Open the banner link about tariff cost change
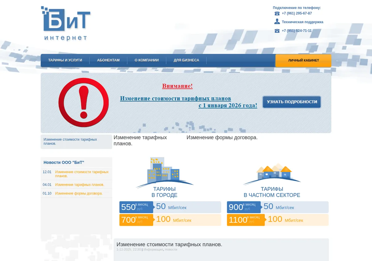 188,102
